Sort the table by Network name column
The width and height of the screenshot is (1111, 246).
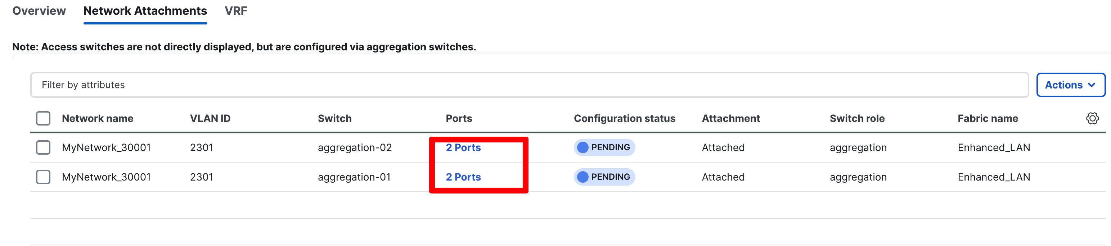pyautogui.click(x=97, y=118)
